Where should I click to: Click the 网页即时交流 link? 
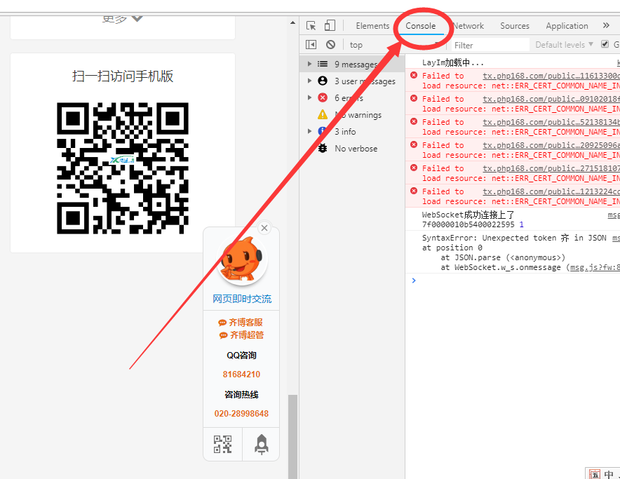[x=242, y=299]
